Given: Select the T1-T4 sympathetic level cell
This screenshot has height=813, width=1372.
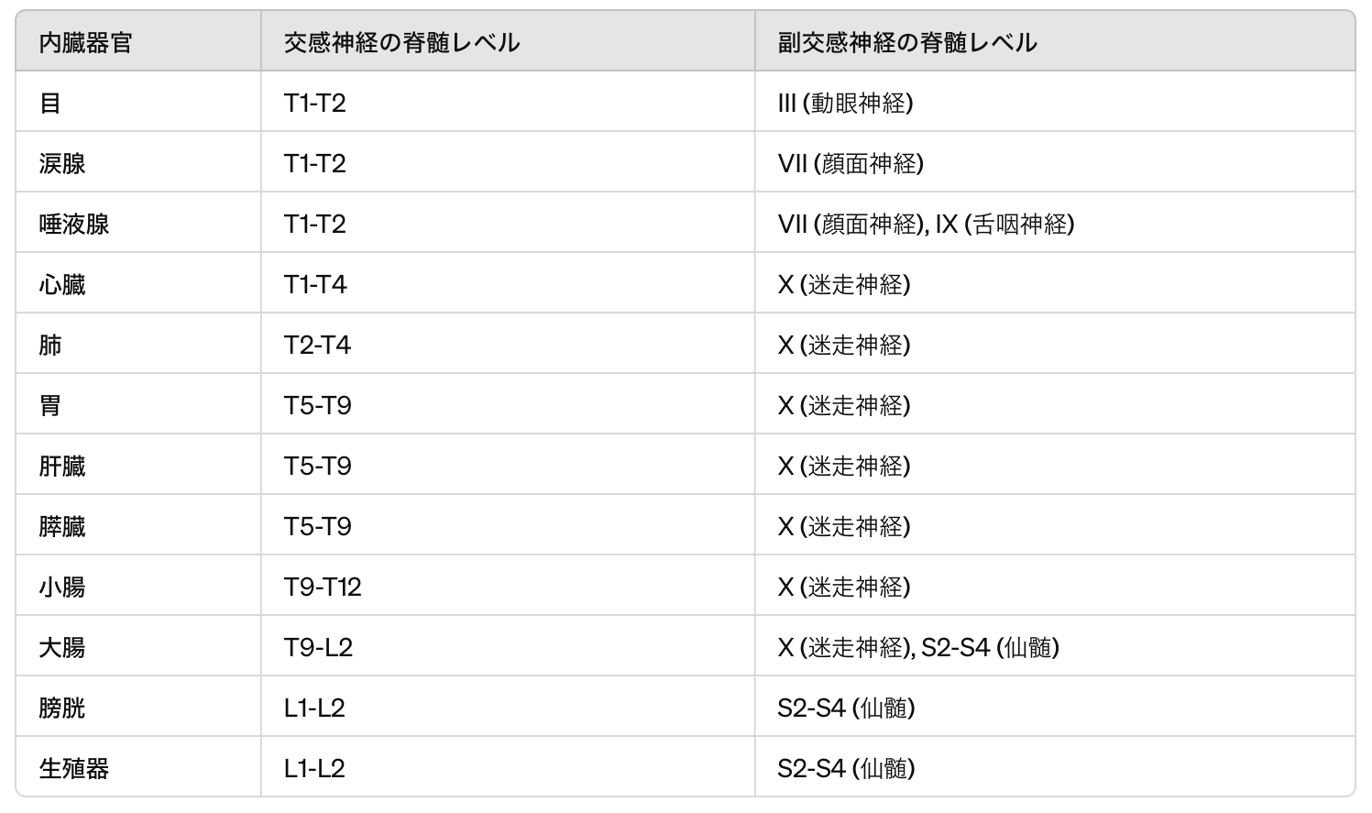Looking at the screenshot, I should pos(315,284).
